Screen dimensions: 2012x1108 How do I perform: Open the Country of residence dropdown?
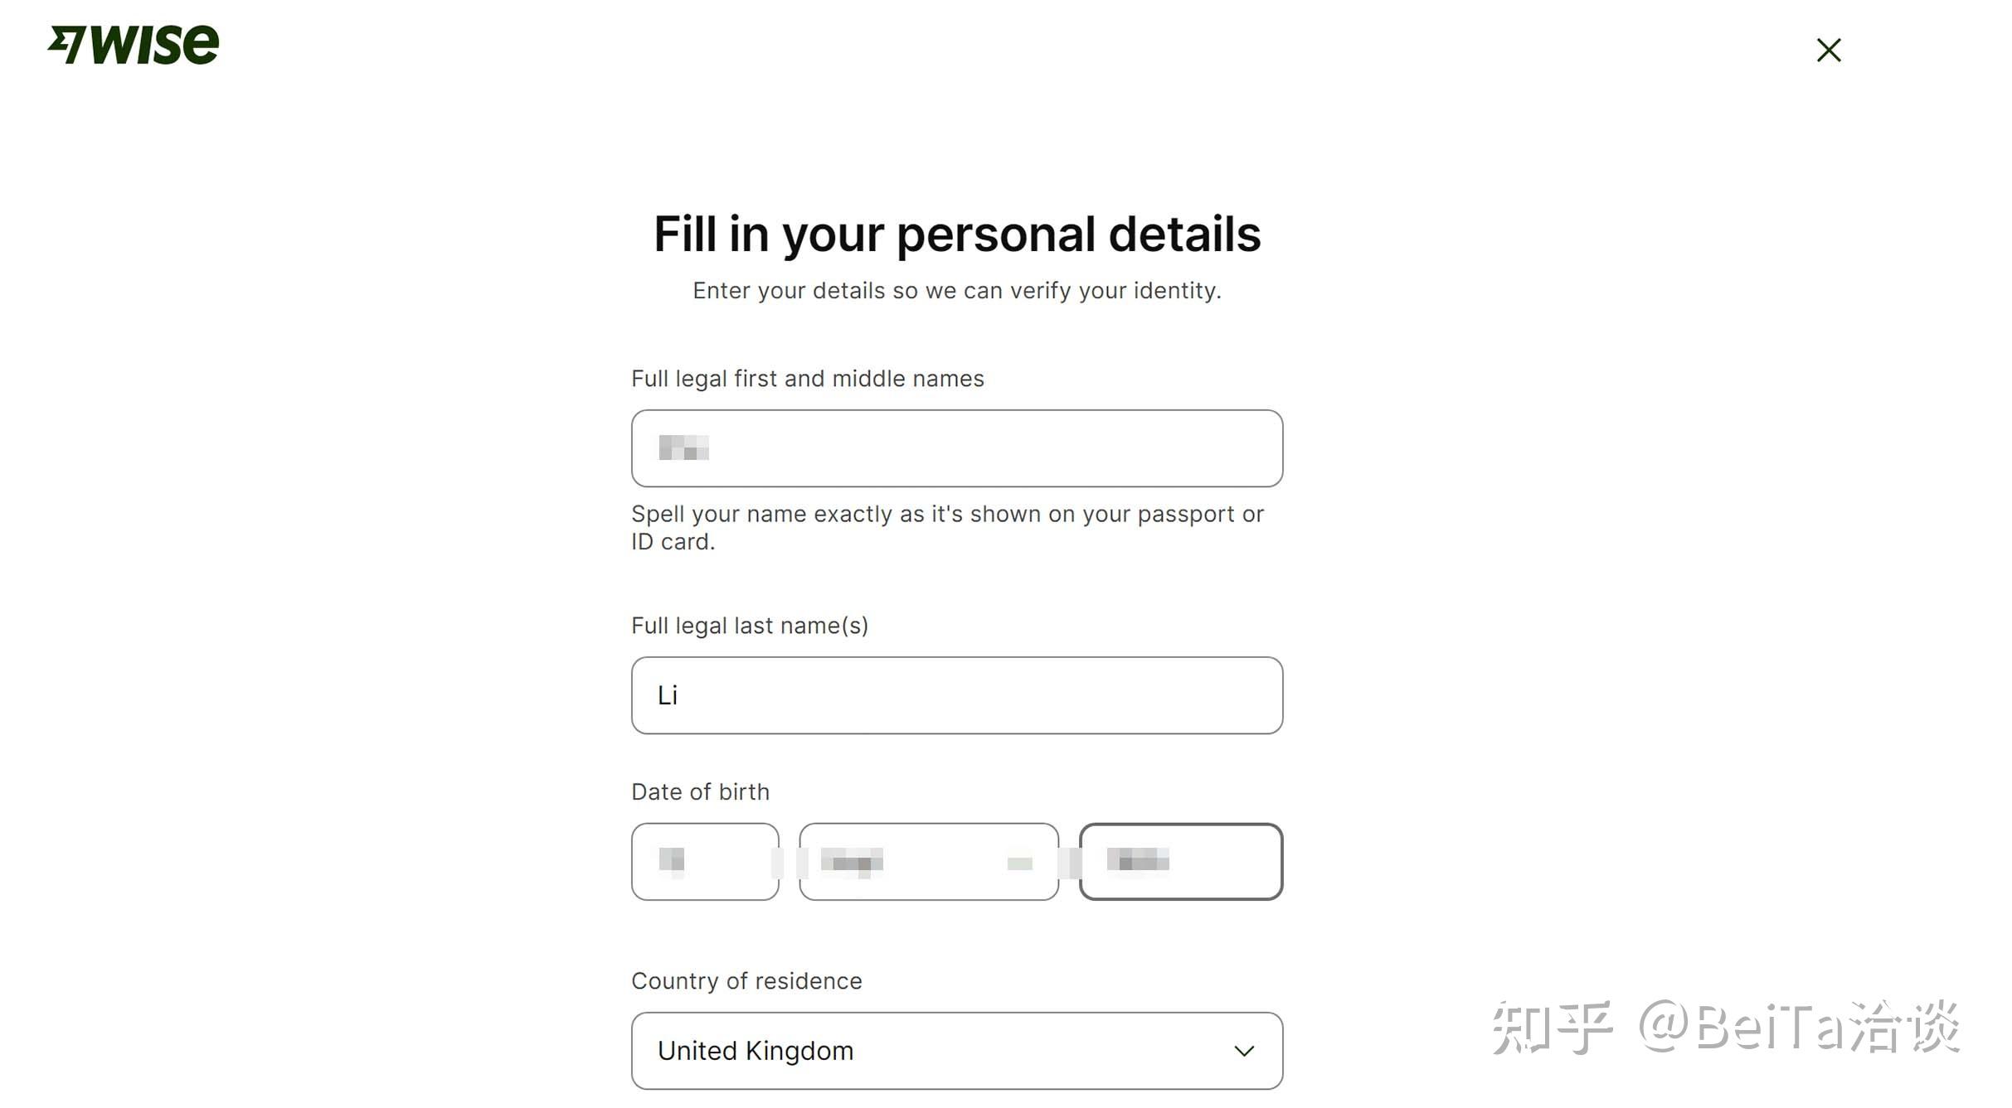point(956,1050)
